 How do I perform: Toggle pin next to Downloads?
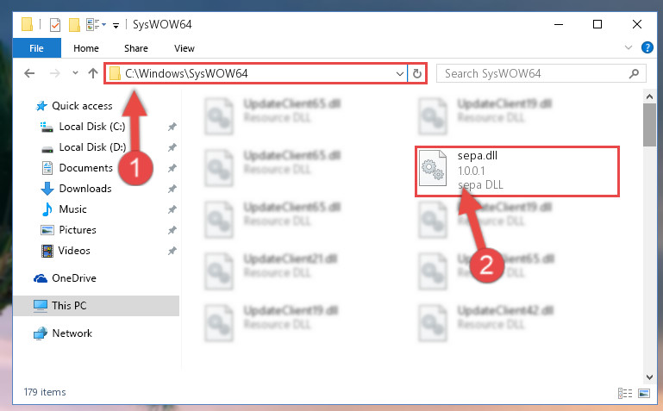pyautogui.click(x=172, y=189)
